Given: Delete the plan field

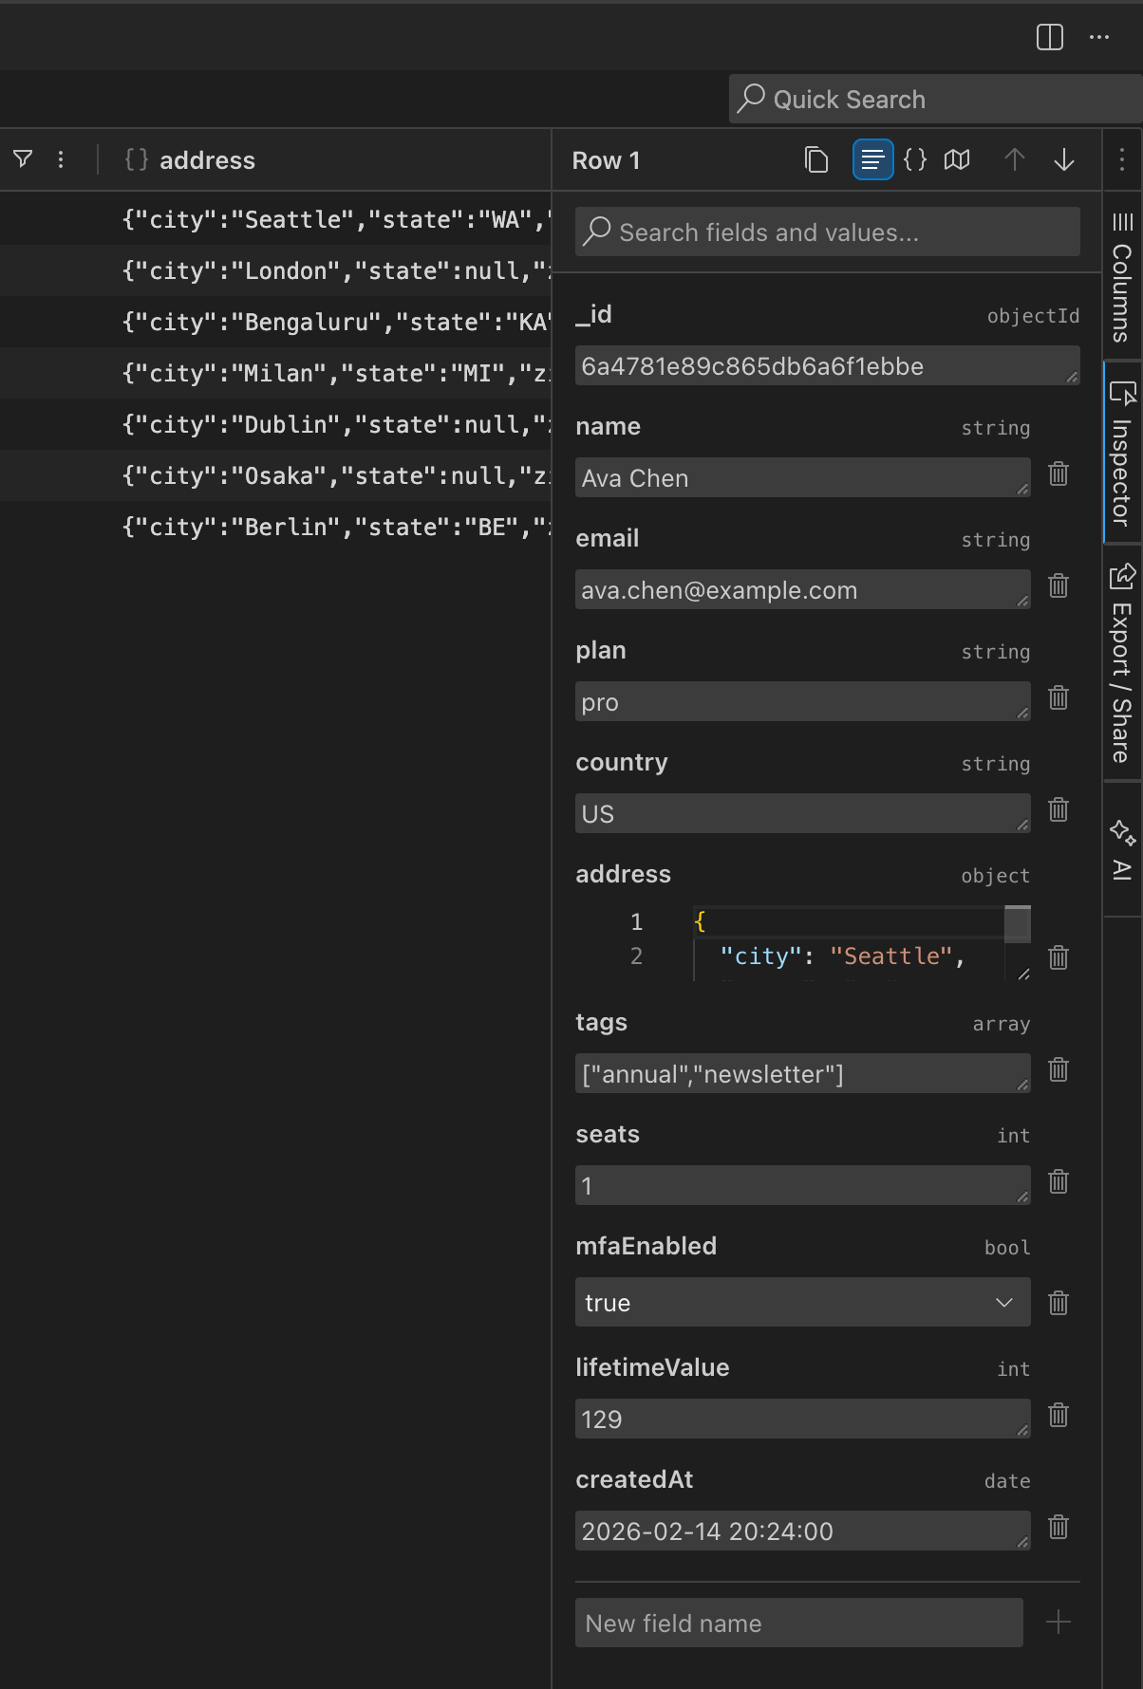Looking at the screenshot, I should pos(1059,697).
